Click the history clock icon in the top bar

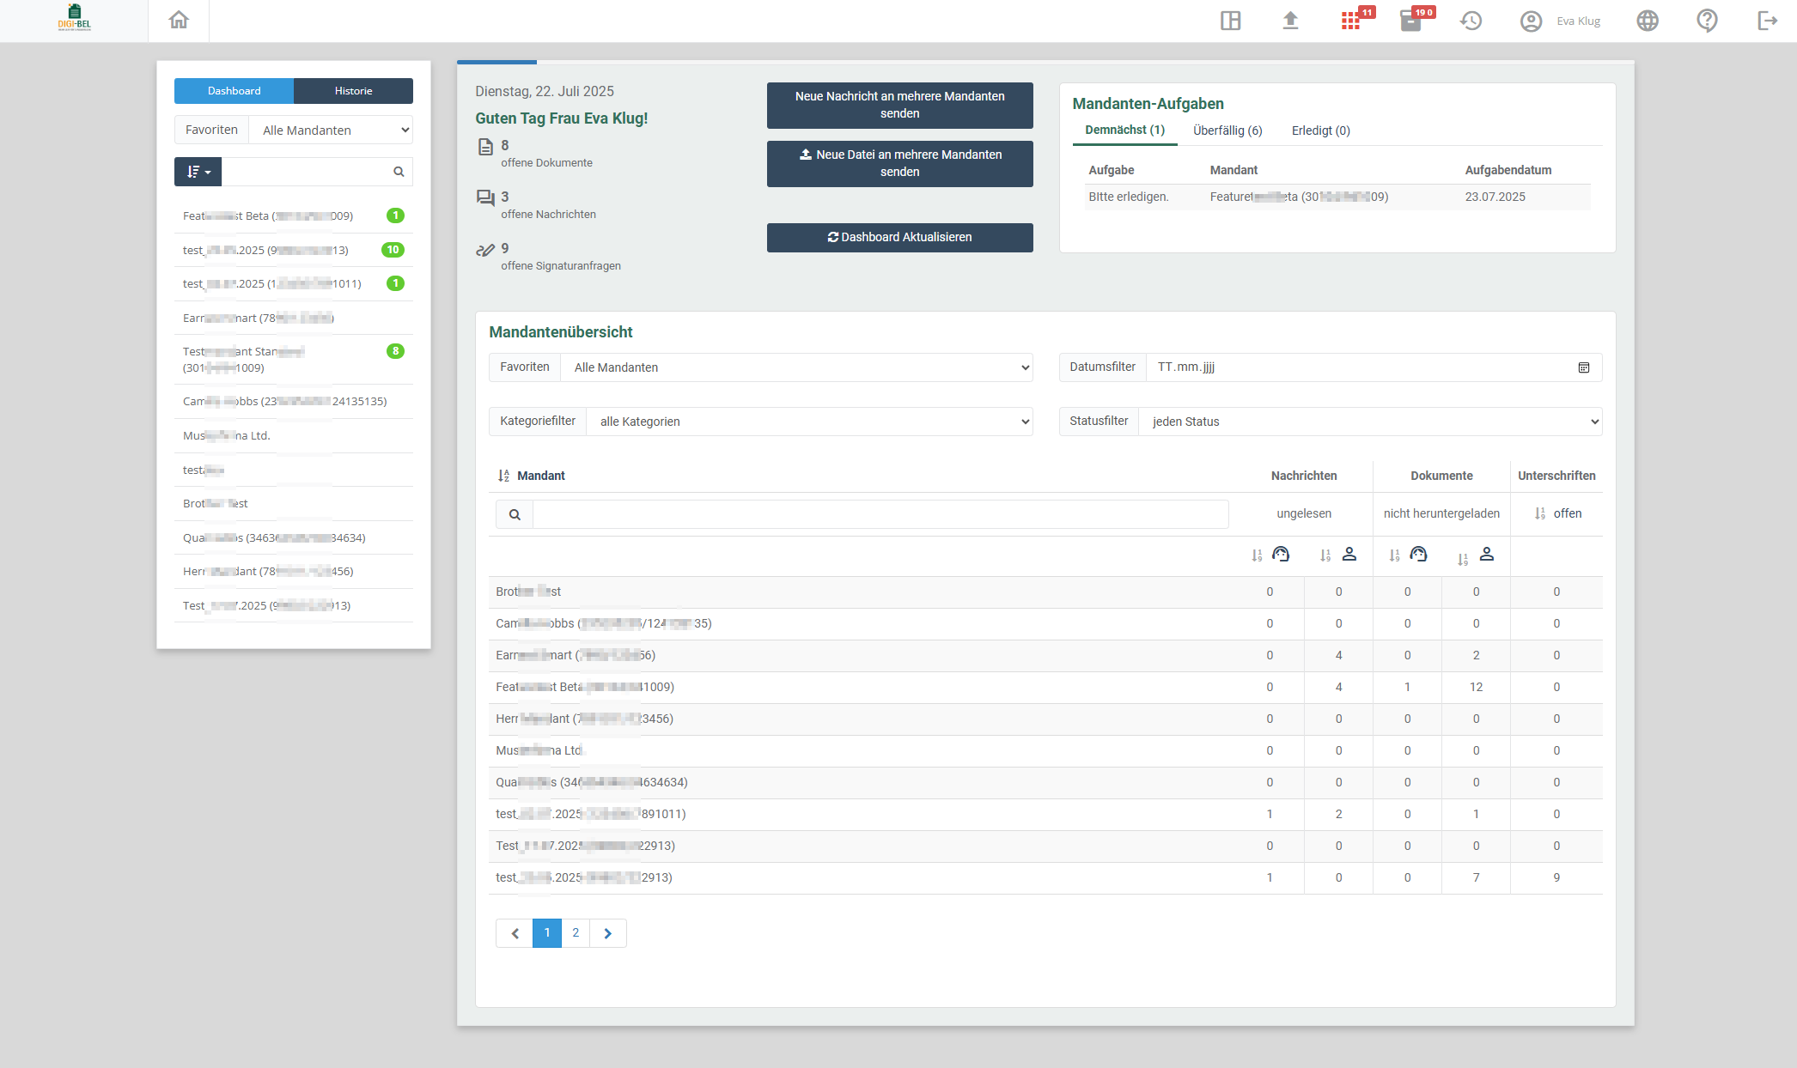(1471, 21)
